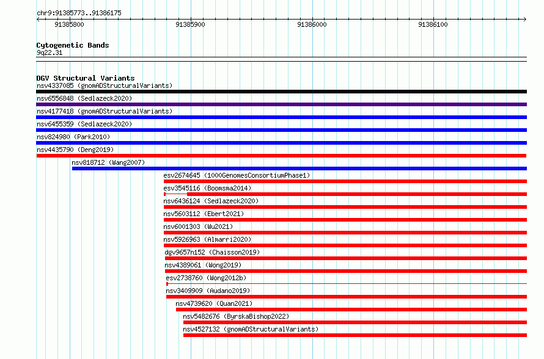Screen dimensions: 544x359
Task: Open nsv824980 (Park2010) label
Action: [73, 137]
